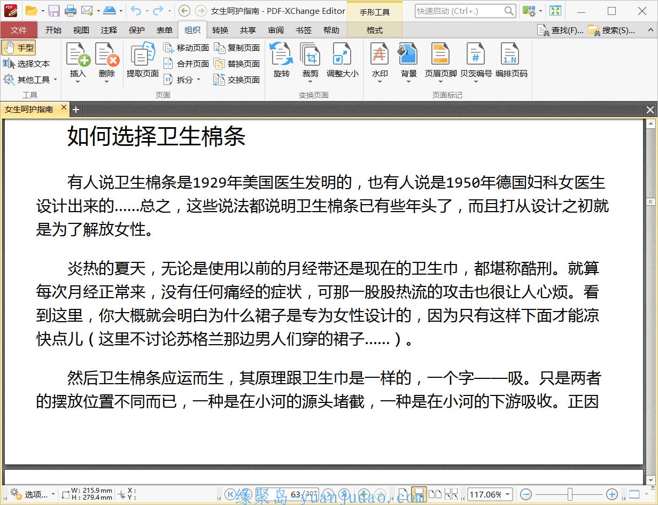658x505 pixels.
Task: Toggle continuous page layout in status bar
Action: [x=419, y=494]
